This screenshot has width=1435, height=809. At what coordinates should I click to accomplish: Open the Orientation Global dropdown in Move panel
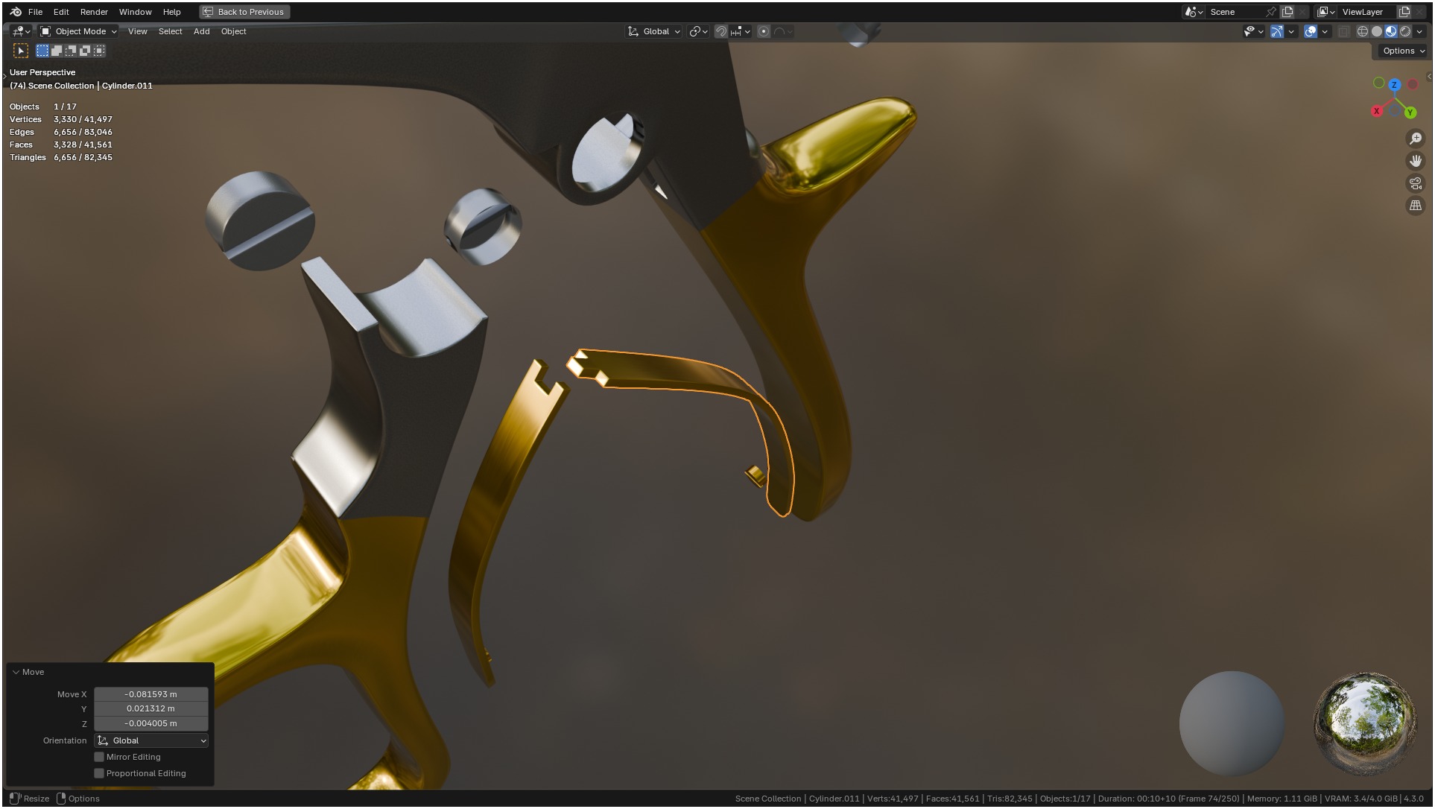(151, 740)
